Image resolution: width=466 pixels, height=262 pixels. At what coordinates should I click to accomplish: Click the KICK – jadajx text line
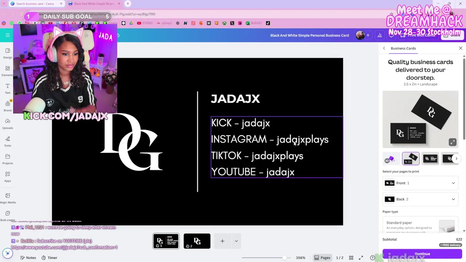[240, 123]
